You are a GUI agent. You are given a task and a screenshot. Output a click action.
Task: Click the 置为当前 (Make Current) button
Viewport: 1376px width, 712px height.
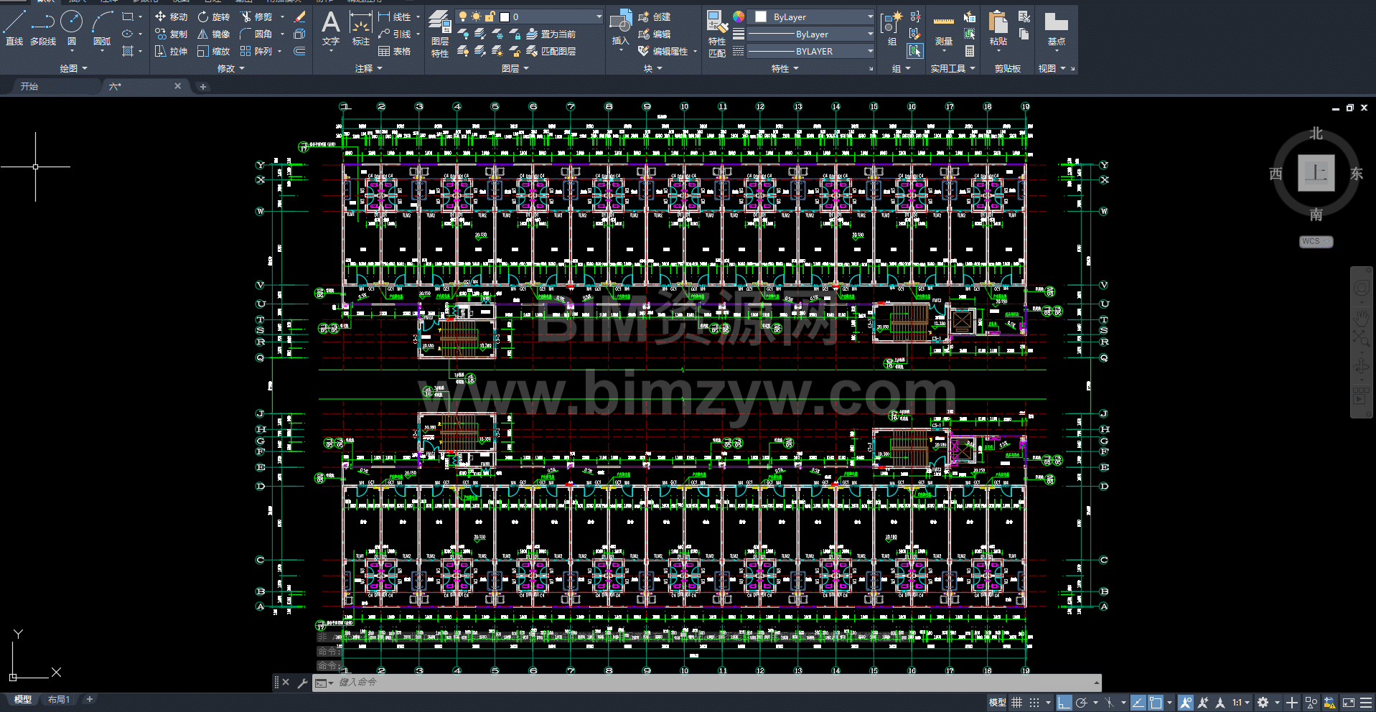click(x=551, y=34)
